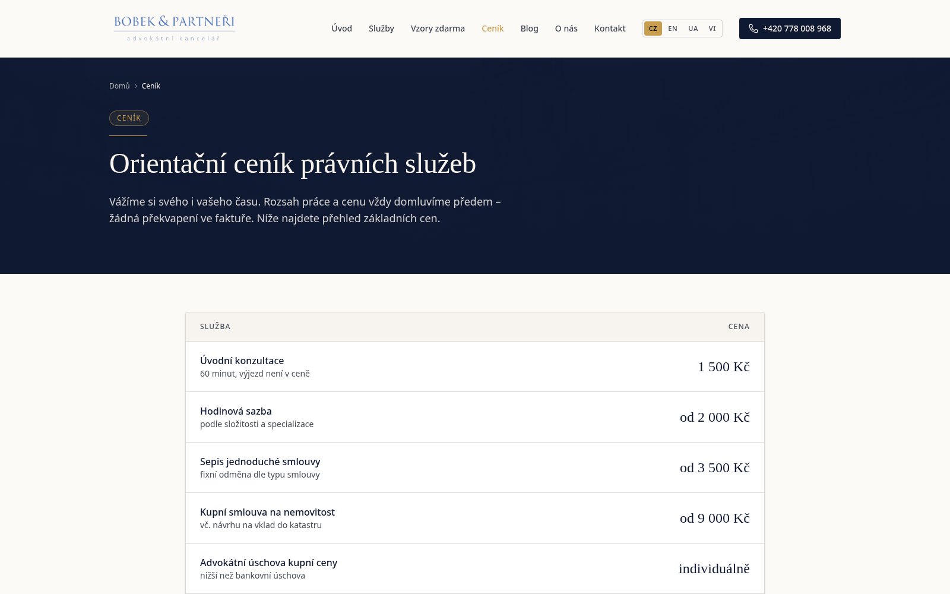Click the od 3 500 Kč price

coord(715,467)
